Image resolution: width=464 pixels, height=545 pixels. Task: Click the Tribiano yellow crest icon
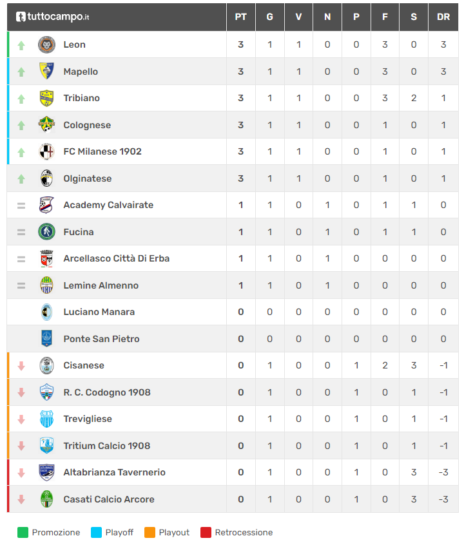[46, 98]
